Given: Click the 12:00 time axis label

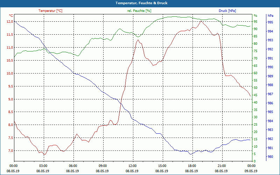Looking at the screenshot, I should pos(132,166).
